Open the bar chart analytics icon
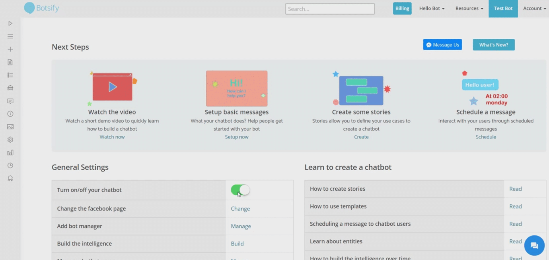This screenshot has height=260, width=549. [10, 153]
